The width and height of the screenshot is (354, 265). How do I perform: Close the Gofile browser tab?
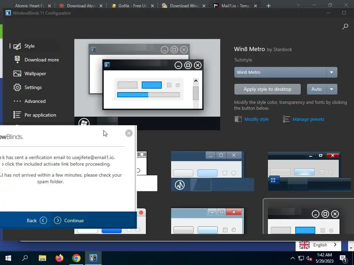[x=152, y=6]
